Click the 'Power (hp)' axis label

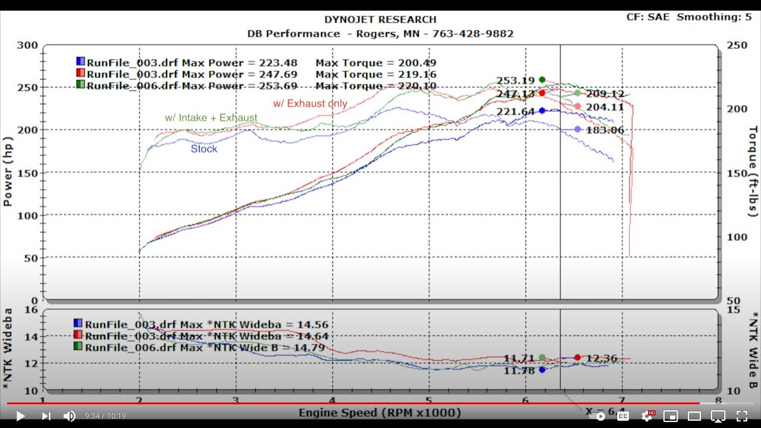point(8,172)
